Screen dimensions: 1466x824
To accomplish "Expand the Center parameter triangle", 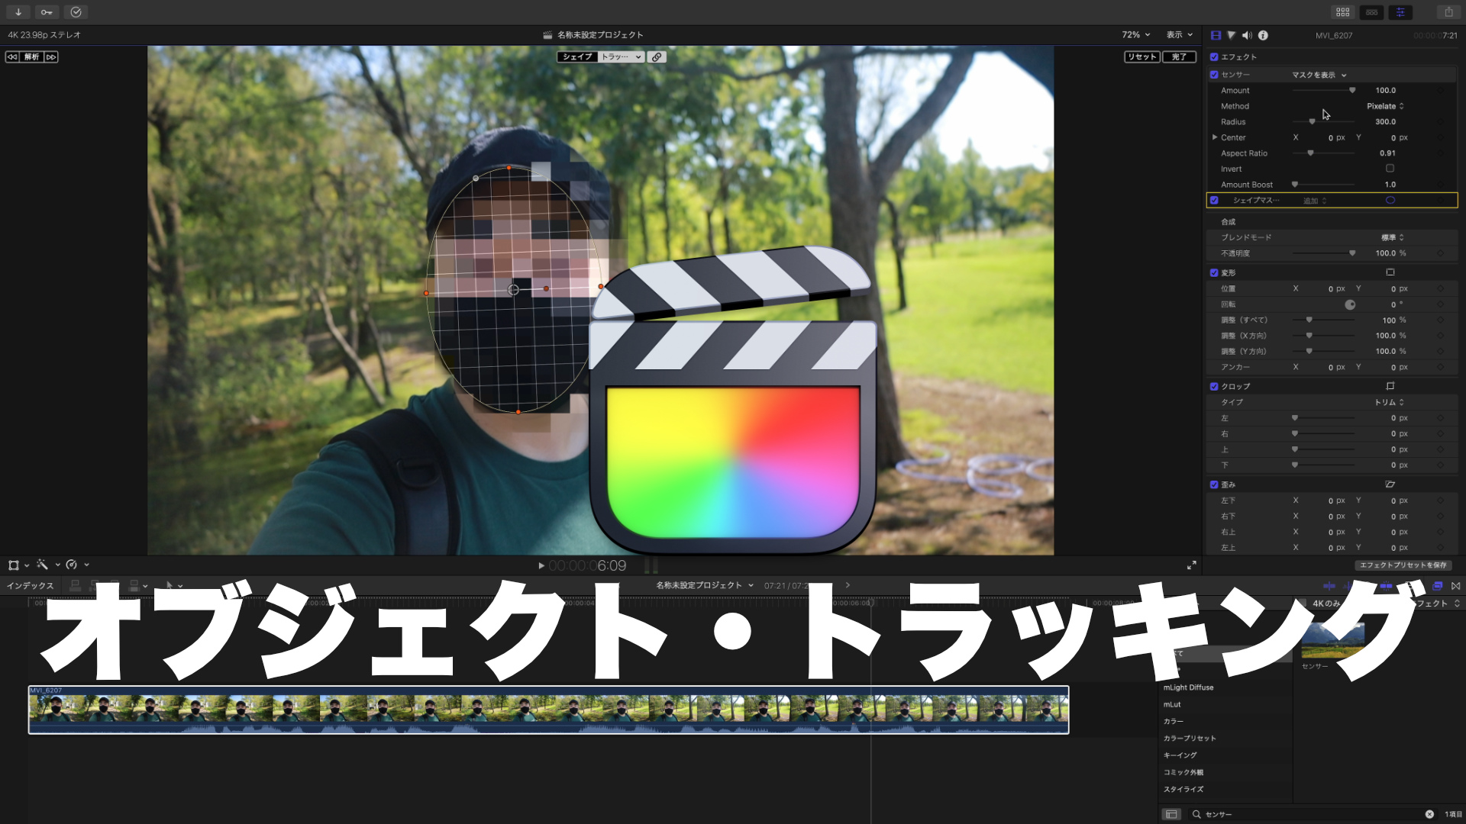I will [1214, 137].
